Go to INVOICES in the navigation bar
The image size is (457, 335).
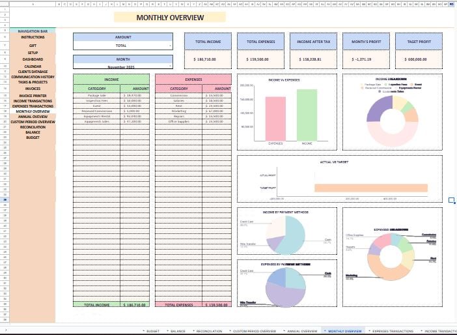[33, 89]
